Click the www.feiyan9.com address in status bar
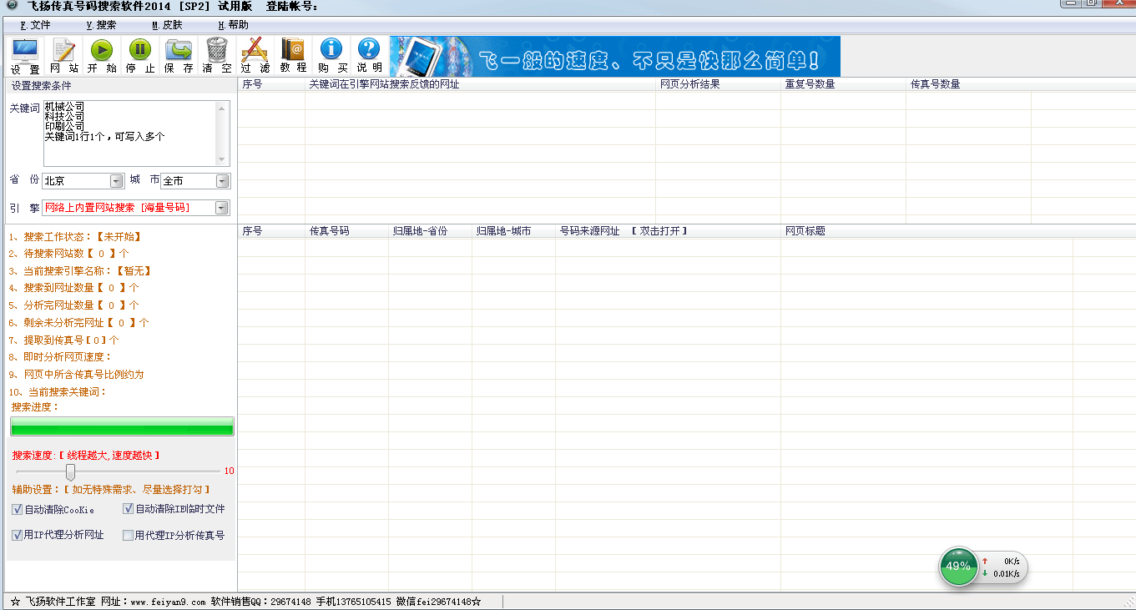Screen dimensions: 1136x610 [x=168, y=602]
